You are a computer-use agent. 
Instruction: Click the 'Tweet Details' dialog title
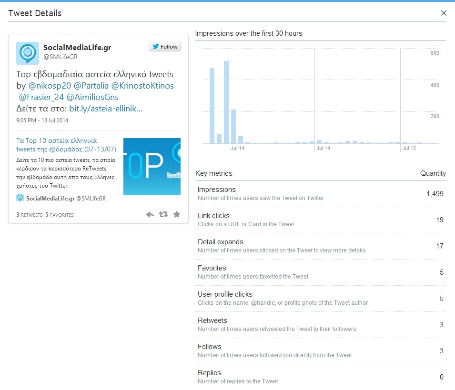pyautogui.click(x=35, y=13)
